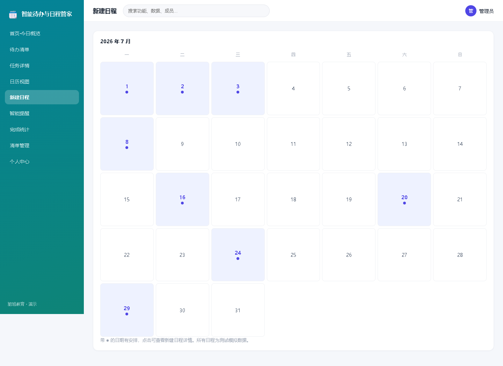The image size is (503, 366).
Task: Select empty date July 31
Action: click(x=238, y=310)
